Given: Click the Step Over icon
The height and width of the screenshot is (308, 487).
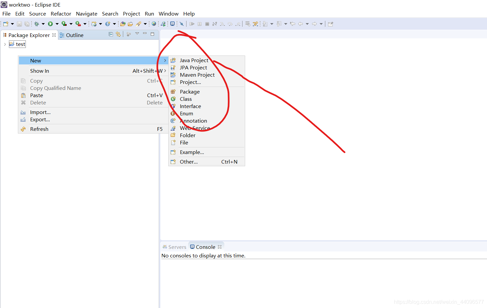Looking at the screenshot, I should pos(230,24).
